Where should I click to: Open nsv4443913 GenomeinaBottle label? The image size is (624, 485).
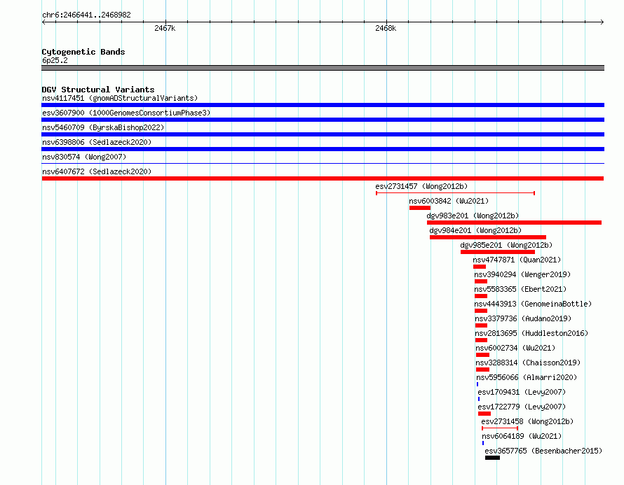pyautogui.click(x=533, y=304)
